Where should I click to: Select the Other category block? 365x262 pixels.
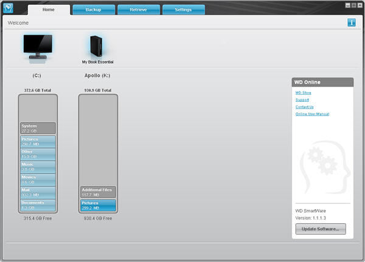tap(38, 154)
